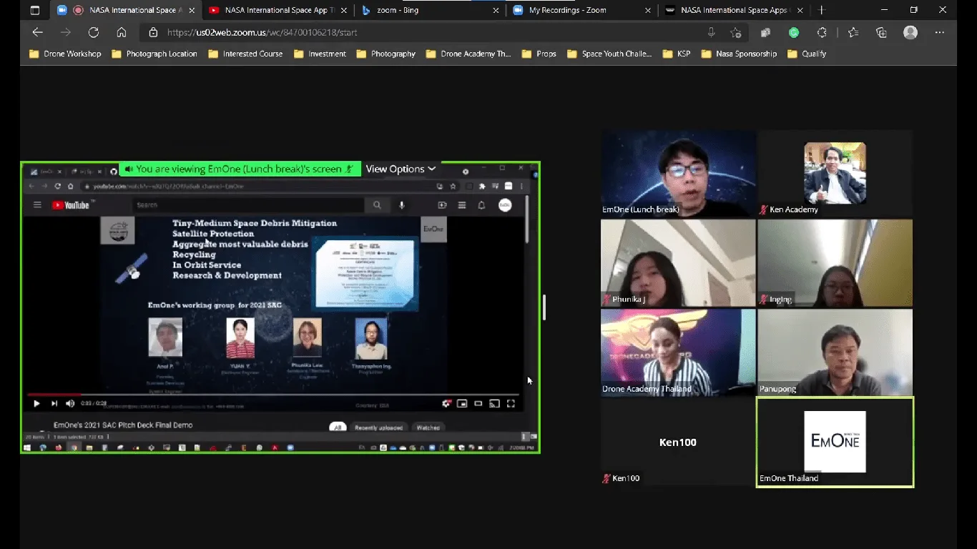Toggle YouTube fullscreen mode
The image size is (977, 549).
(511, 404)
